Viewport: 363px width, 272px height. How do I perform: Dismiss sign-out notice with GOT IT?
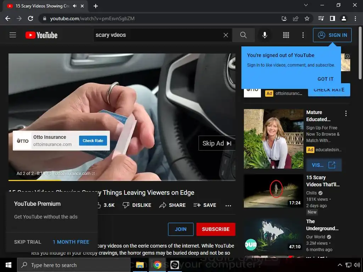(x=325, y=79)
